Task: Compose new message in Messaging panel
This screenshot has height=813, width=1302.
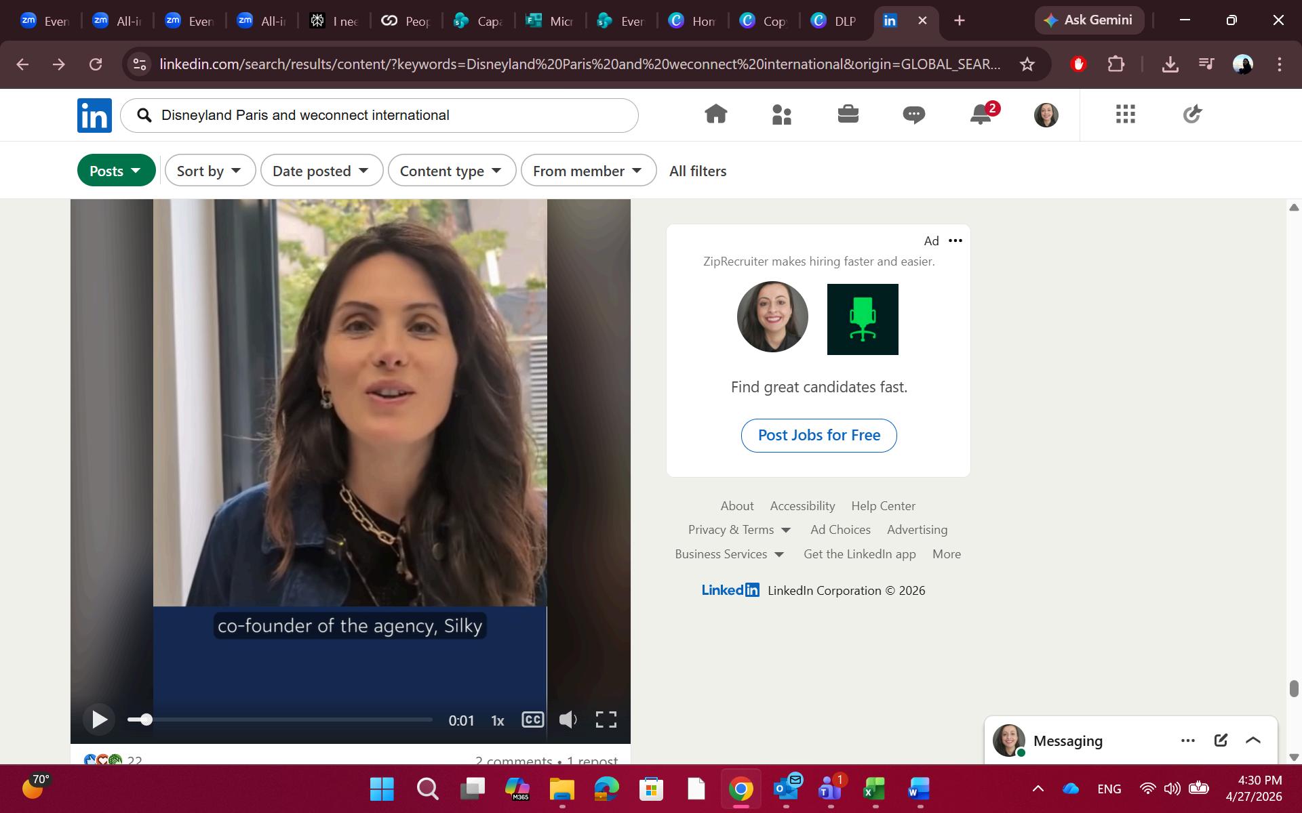Action: pos(1221,740)
